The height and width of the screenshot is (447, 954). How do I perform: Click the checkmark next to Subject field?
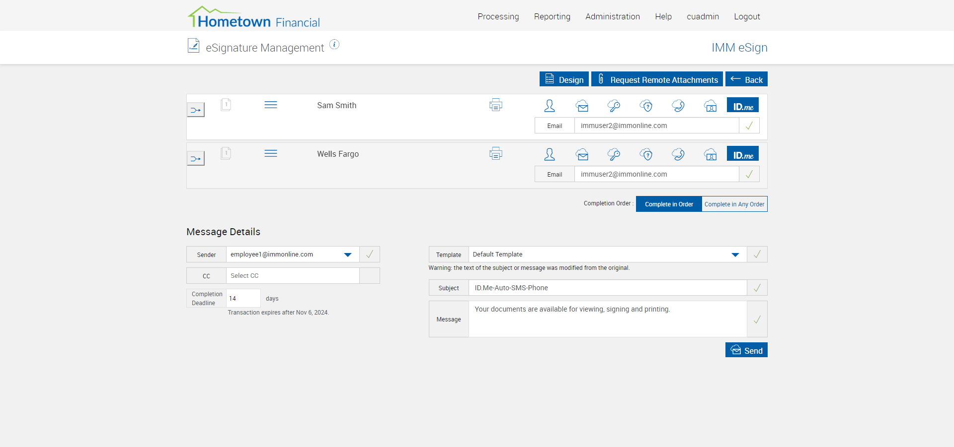pos(757,288)
